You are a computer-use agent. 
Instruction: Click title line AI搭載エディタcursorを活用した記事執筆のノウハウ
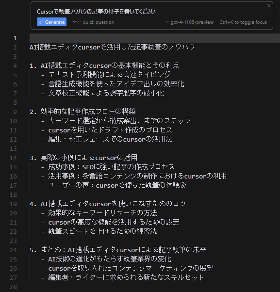point(112,47)
